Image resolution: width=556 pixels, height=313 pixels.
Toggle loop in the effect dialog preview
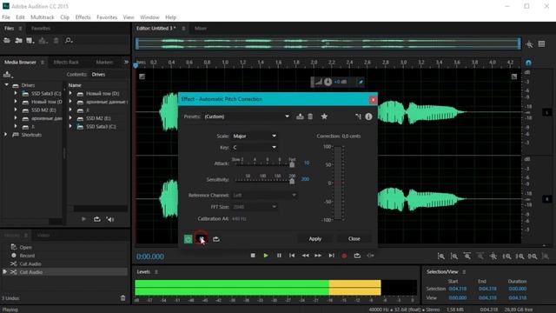(x=216, y=239)
